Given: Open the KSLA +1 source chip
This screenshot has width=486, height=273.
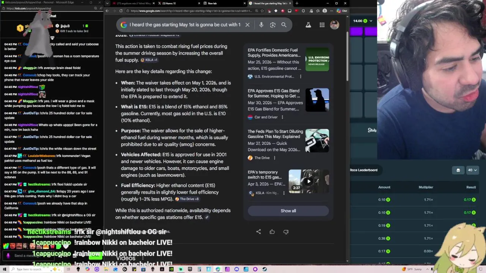Looking at the screenshot, I should pos(149,60).
